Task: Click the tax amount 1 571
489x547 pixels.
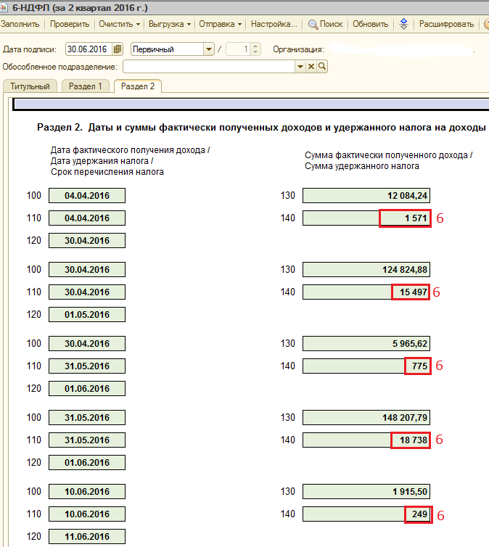Action: click(x=366, y=218)
